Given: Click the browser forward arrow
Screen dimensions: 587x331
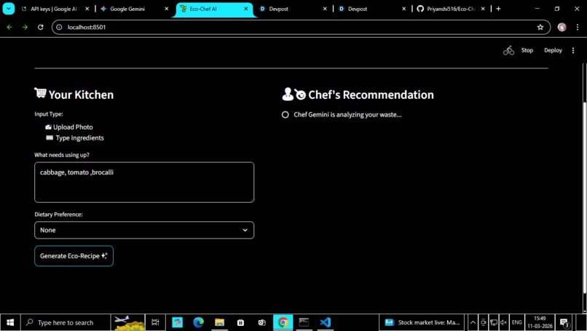Looking at the screenshot, I should coord(25,27).
